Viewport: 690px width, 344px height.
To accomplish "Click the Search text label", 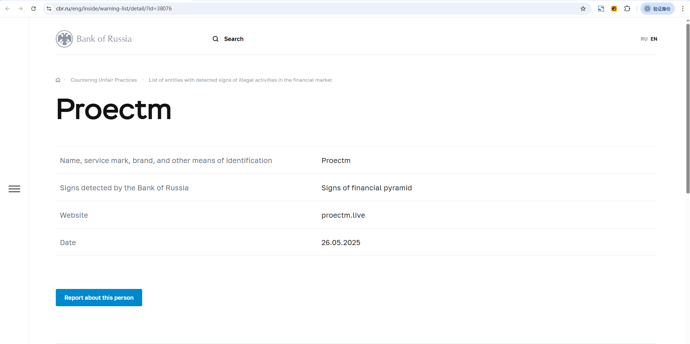I will pos(234,39).
